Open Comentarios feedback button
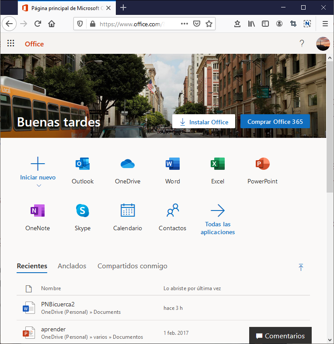Image resolution: width=334 pixels, height=344 pixels. pos(280,336)
